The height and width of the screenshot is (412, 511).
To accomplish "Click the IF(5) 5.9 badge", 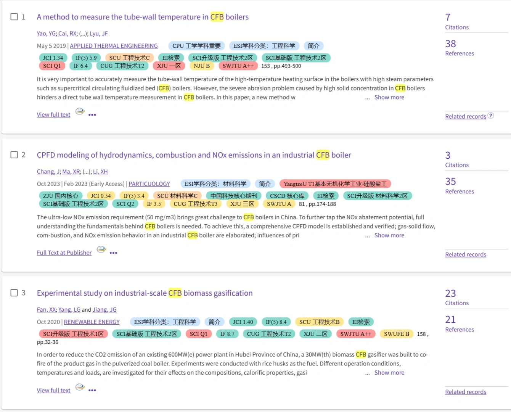I will [86, 58].
